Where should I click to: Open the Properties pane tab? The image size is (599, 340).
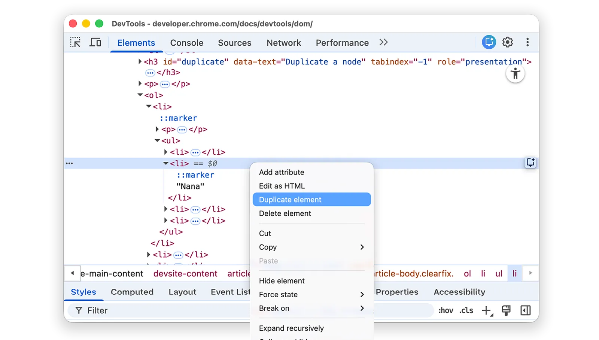(x=397, y=292)
